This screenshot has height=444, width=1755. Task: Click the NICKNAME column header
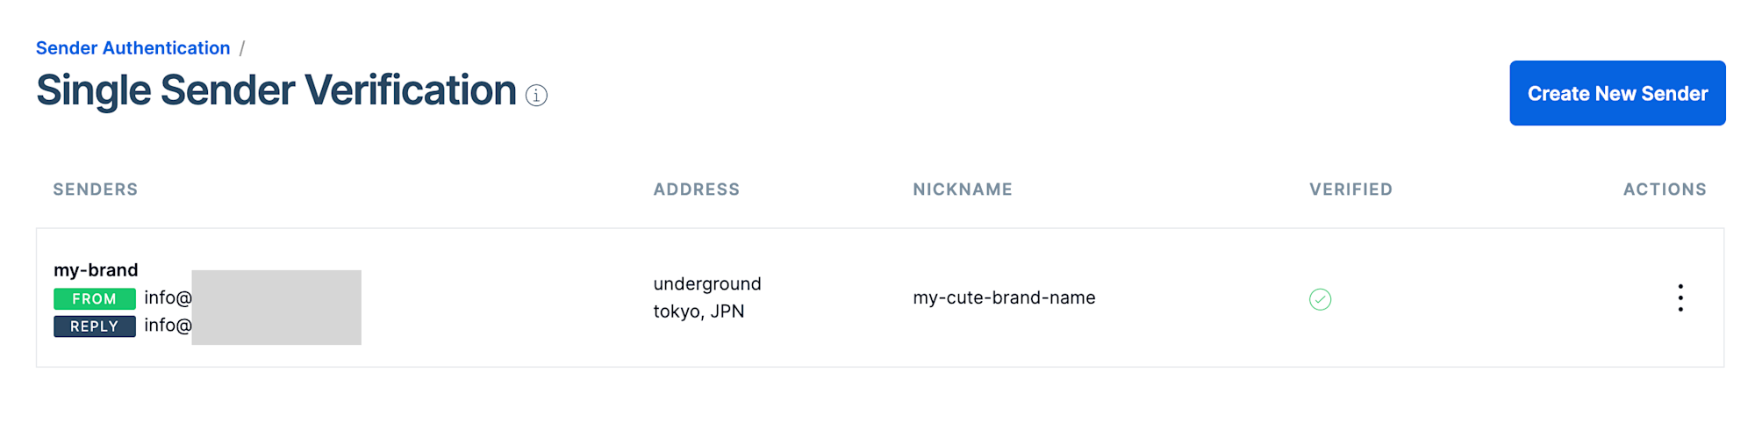coord(963,190)
